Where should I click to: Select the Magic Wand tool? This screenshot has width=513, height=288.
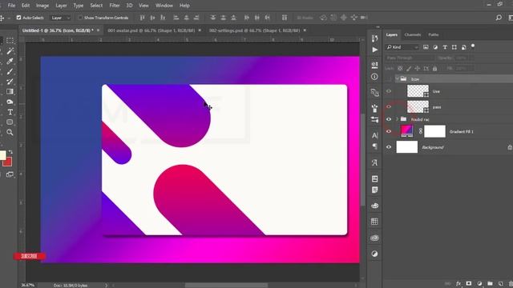click(x=10, y=51)
